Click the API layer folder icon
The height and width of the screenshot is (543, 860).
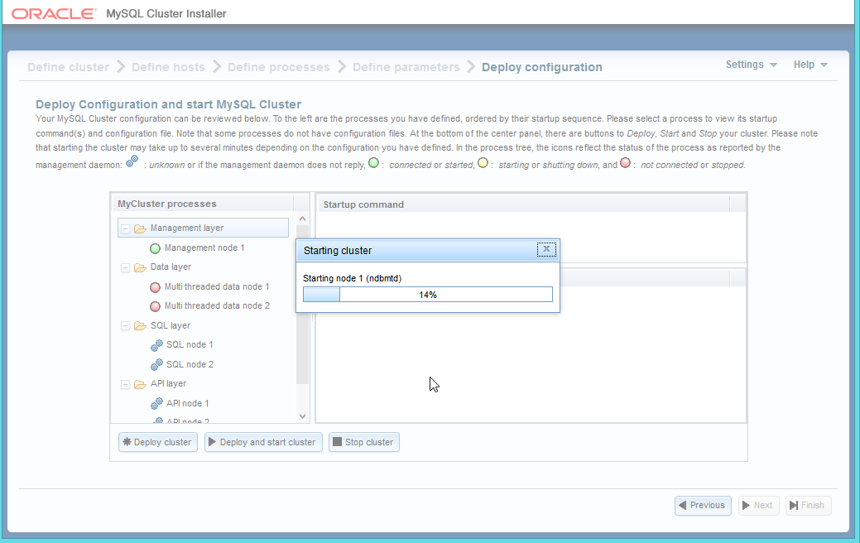141,384
